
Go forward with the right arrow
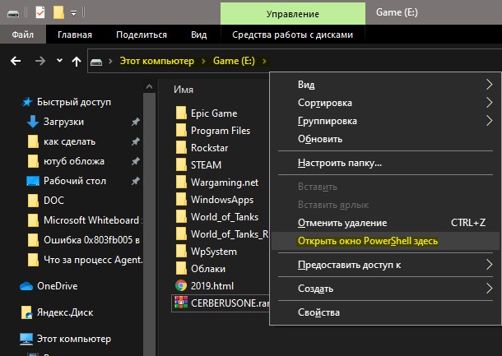(40, 61)
